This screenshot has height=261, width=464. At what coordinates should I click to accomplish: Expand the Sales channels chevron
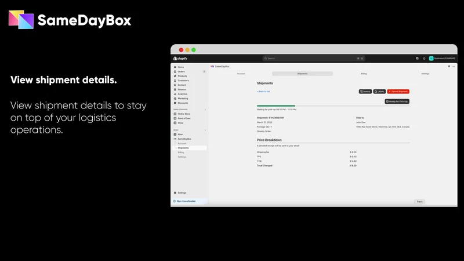(x=205, y=110)
